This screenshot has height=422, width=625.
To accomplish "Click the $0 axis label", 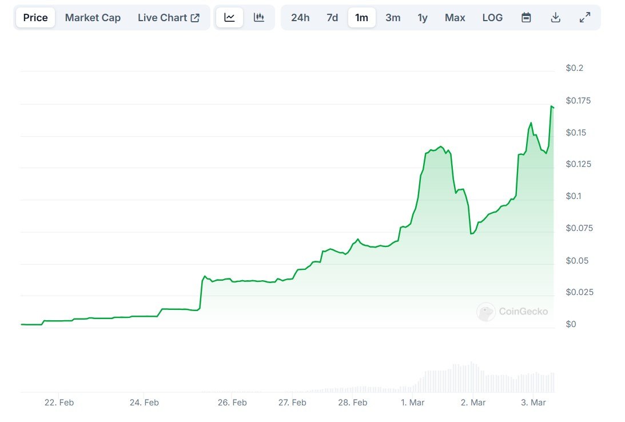I will tap(571, 324).
